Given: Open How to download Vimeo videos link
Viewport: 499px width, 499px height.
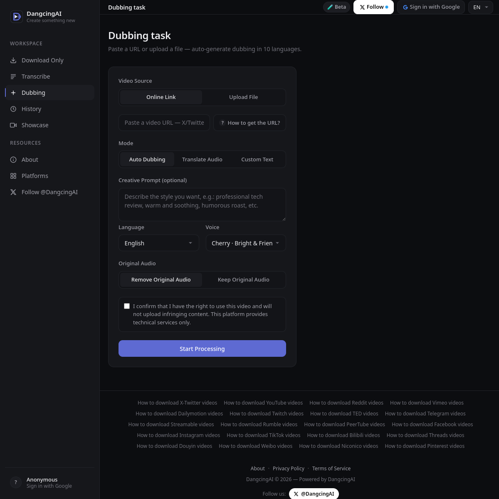Looking at the screenshot, I should click(x=427, y=403).
